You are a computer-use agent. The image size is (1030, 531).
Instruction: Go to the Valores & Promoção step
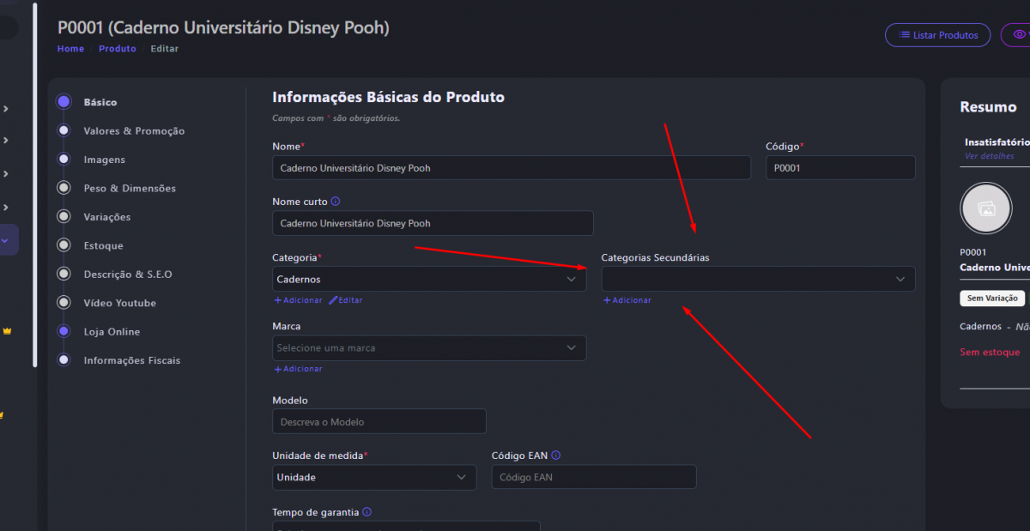tap(134, 131)
